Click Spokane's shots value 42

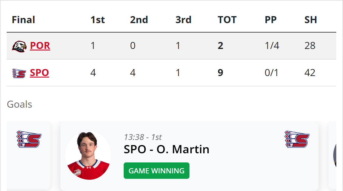tap(310, 73)
